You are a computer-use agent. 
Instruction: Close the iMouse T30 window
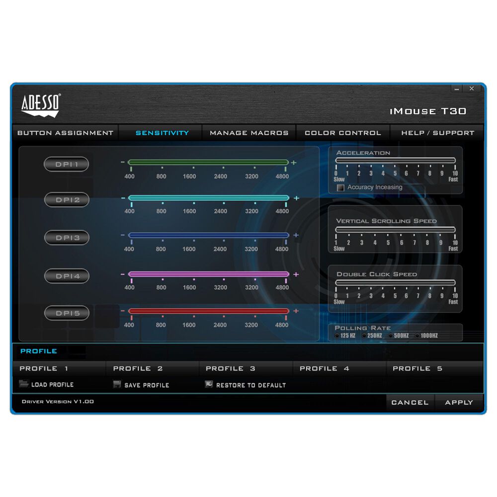click(x=472, y=88)
